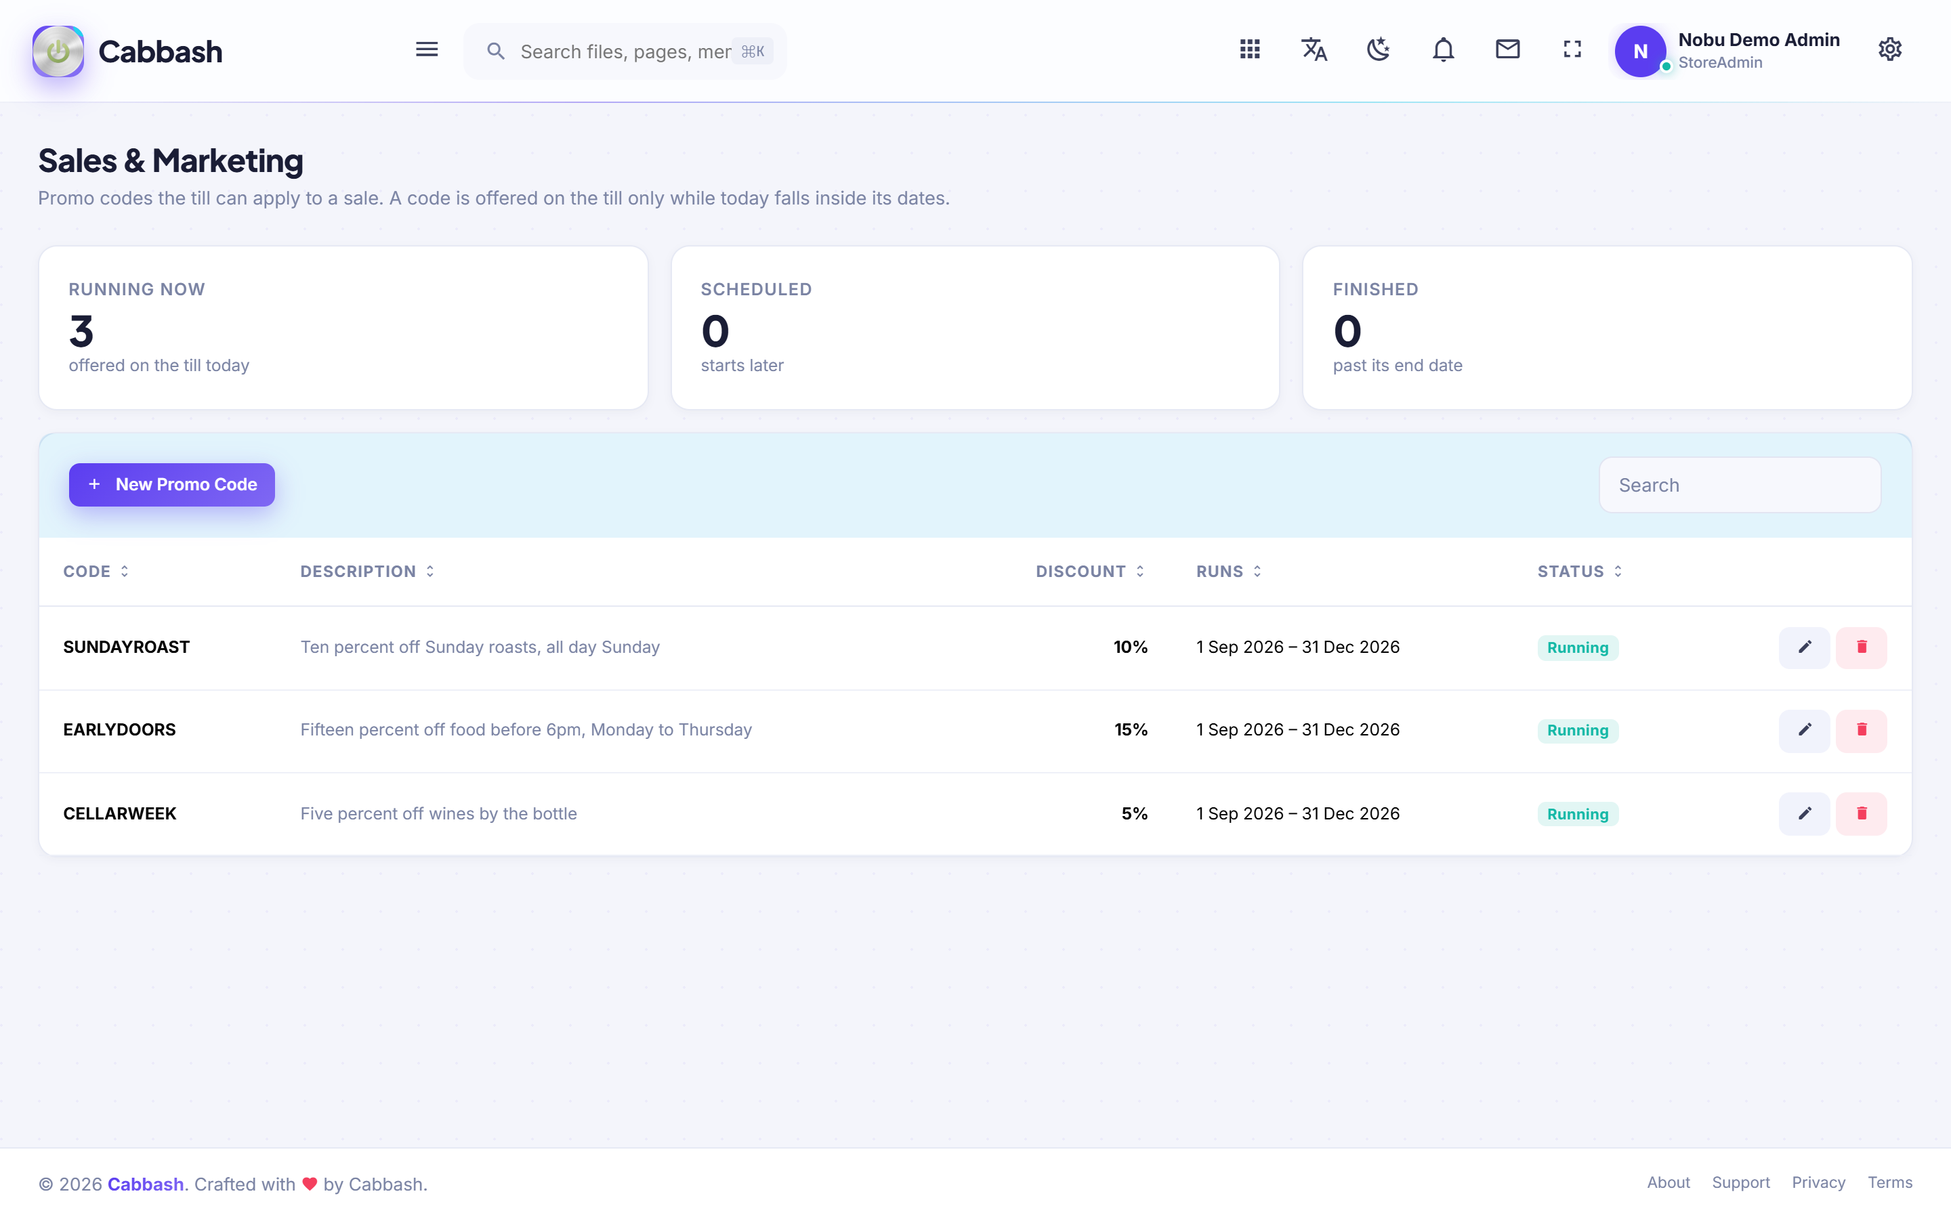Open the language translation menu
Image resolution: width=1951 pixels, height=1219 pixels.
click(1314, 50)
